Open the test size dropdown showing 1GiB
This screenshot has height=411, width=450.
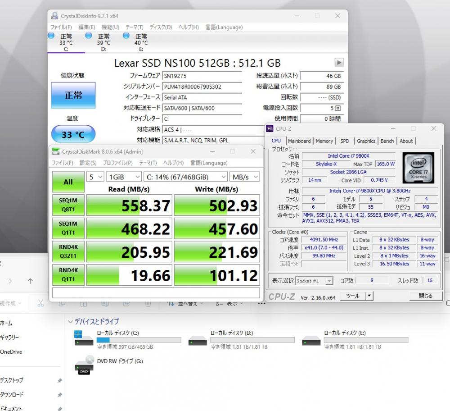click(x=124, y=177)
